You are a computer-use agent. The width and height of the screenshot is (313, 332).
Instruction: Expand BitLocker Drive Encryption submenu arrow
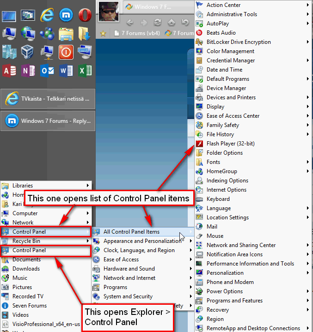click(308, 42)
